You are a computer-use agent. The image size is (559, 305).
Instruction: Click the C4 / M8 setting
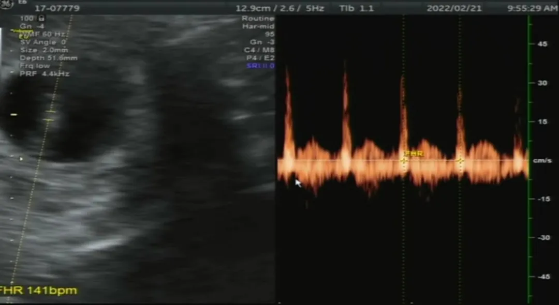pos(259,50)
